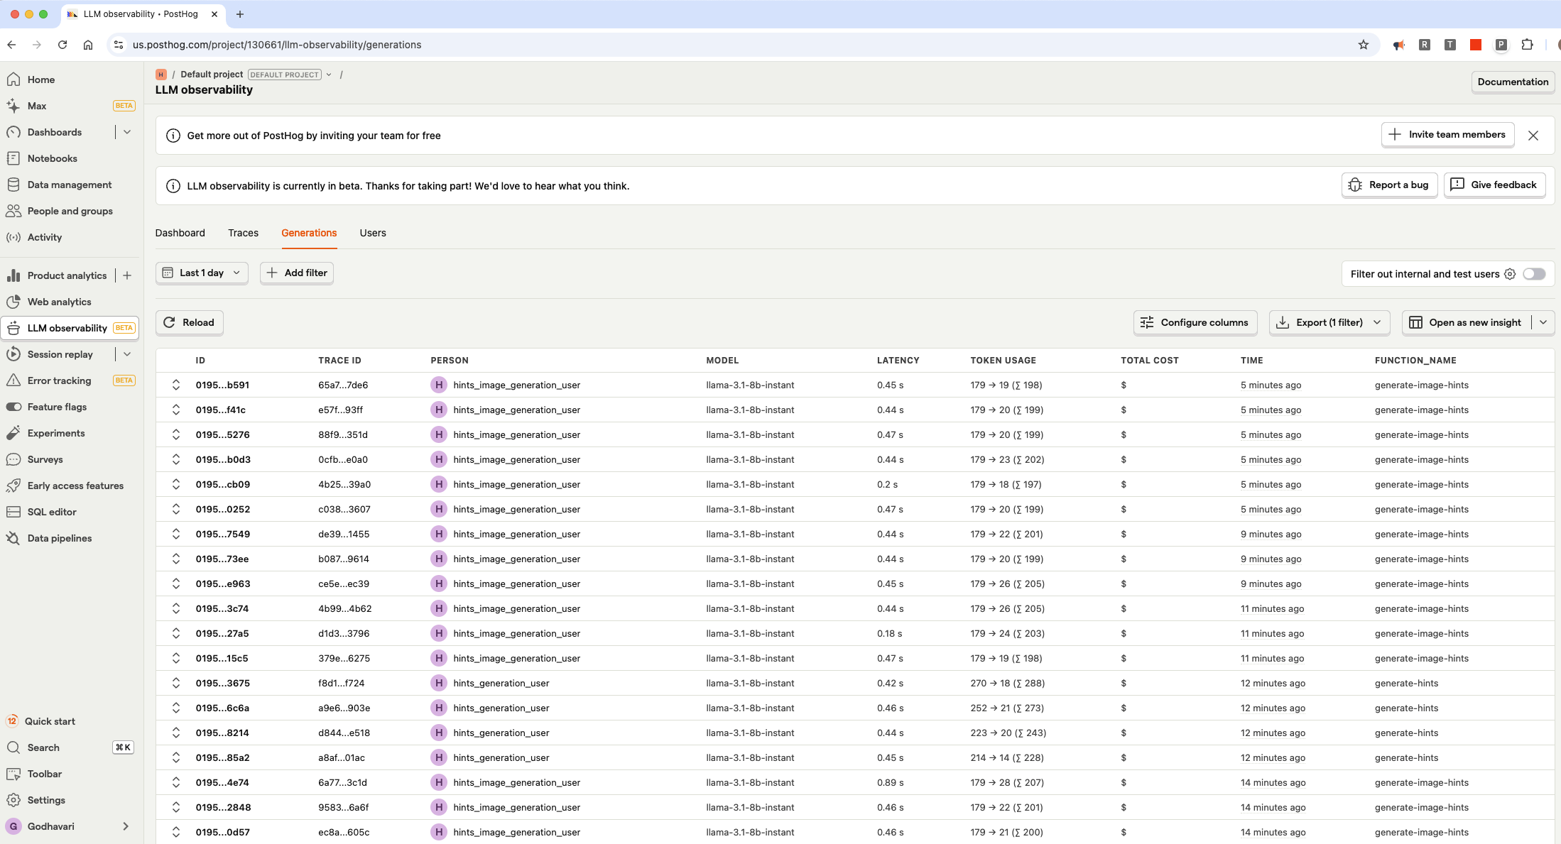This screenshot has height=844, width=1561.
Task: Click the Reload button
Action: (189, 322)
